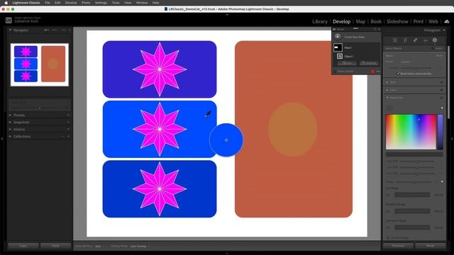Select the Red Eye correction tool icon
The height and width of the screenshot is (255, 454).
click(426, 40)
